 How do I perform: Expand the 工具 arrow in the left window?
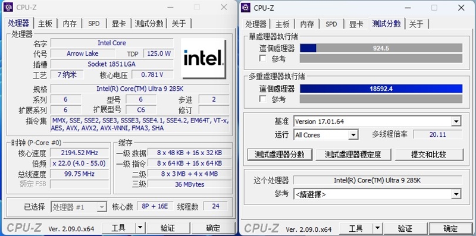click(x=140, y=228)
